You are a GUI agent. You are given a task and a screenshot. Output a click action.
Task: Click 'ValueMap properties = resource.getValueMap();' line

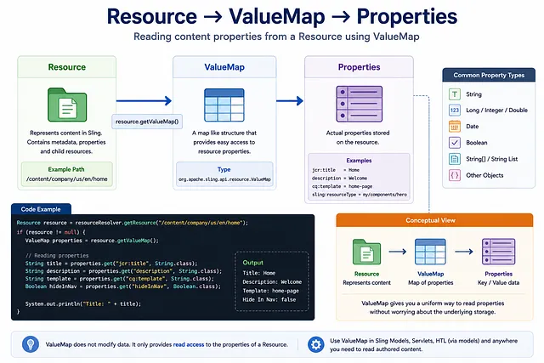point(92,241)
